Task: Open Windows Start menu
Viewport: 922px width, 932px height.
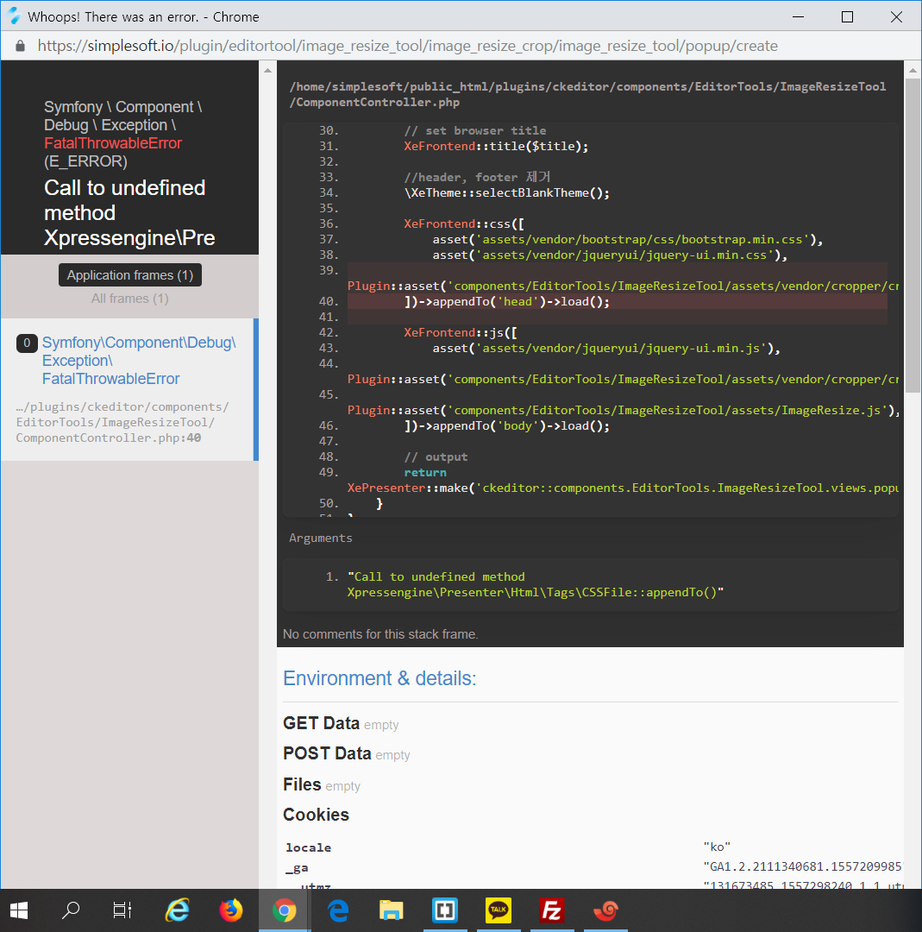Action: click(19, 910)
